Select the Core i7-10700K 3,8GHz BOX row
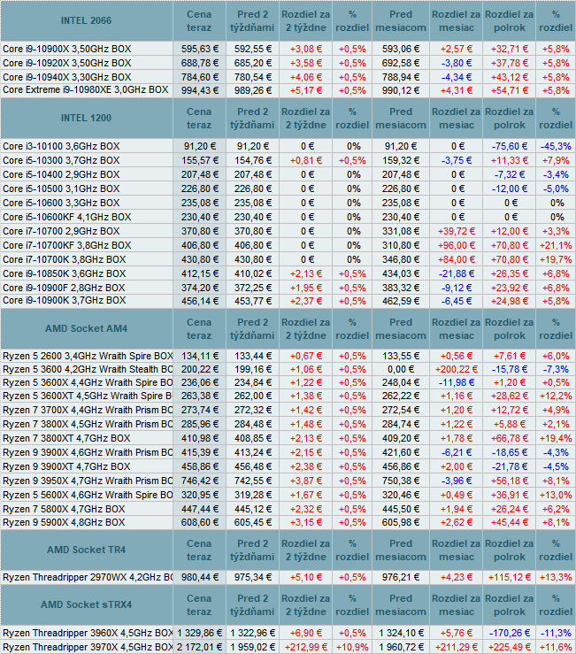The width and height of the screenshot is (576, 654). tap(288, 260)
